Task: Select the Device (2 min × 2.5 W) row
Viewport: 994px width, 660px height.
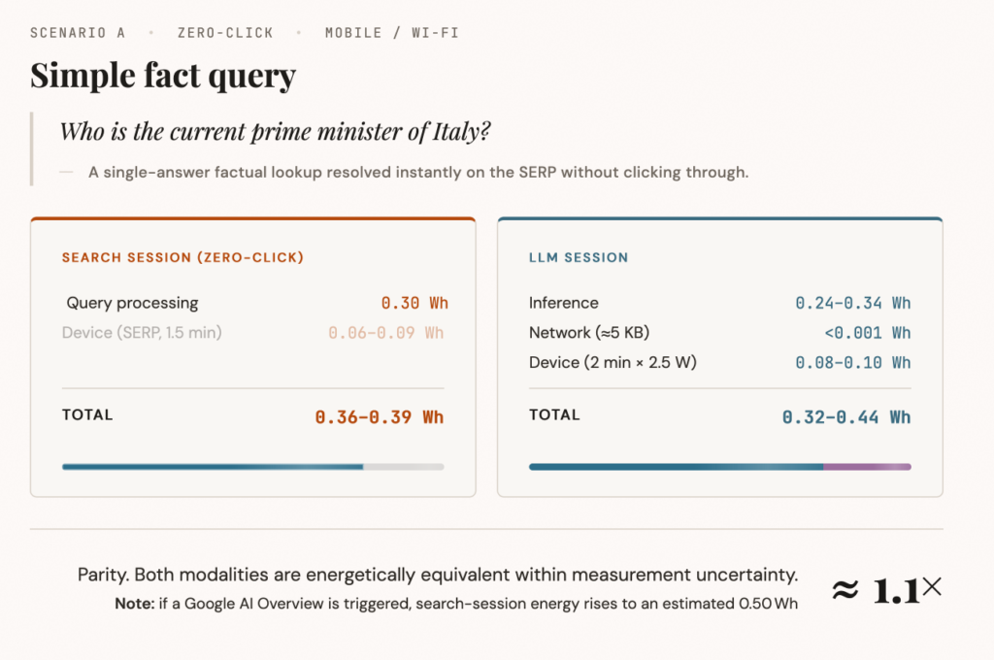Action: [613, 363]
